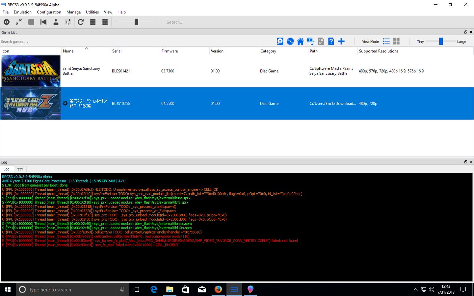Switch game list to list view mode
Screen dimensions: 474x296
point(386,41)
